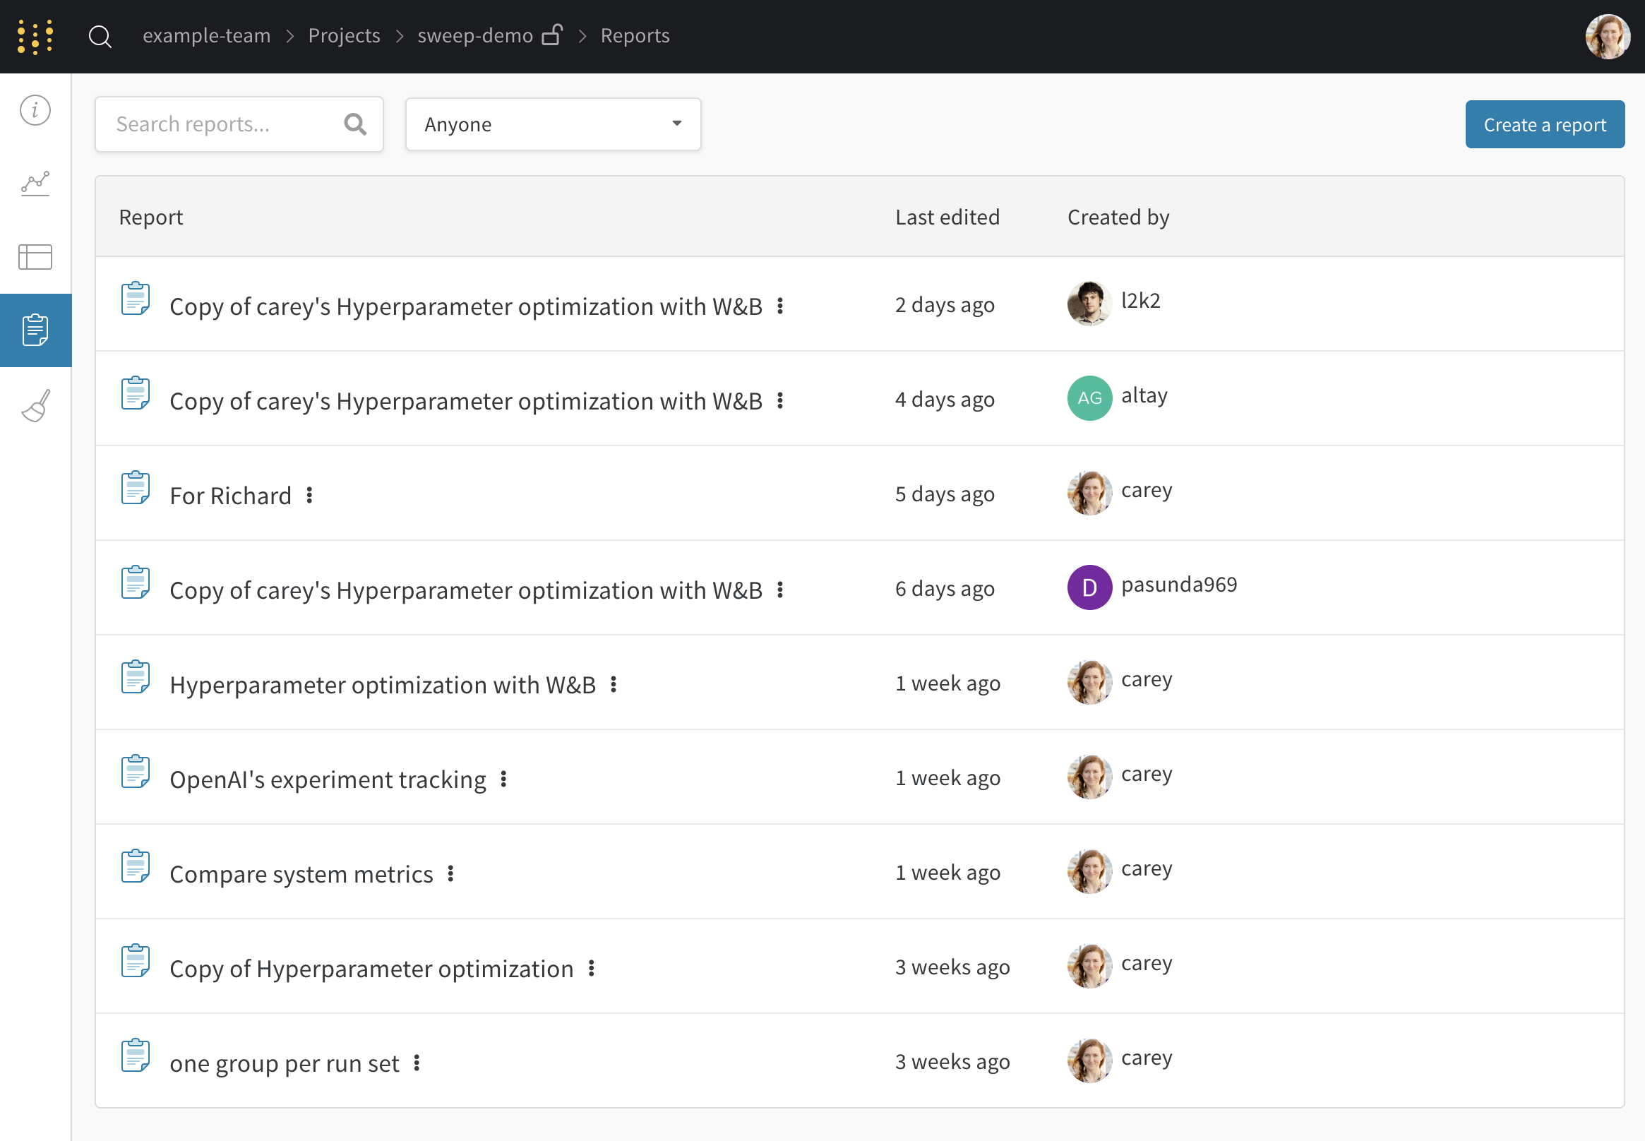Open the Sweeps broom sidebar icon
Image resolution: width=1645 pixels, height=1141 pixels.
[x=35, y=405]
